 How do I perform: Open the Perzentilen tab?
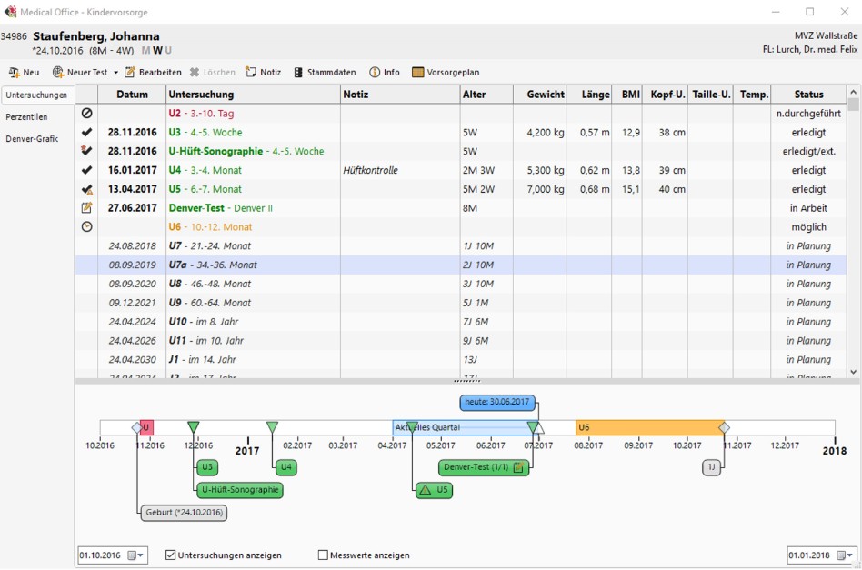pyautogui.click(x=26, y=117)
